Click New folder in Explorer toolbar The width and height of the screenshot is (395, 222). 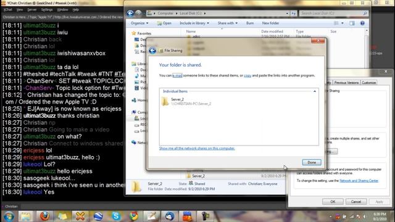coord(270,23)
